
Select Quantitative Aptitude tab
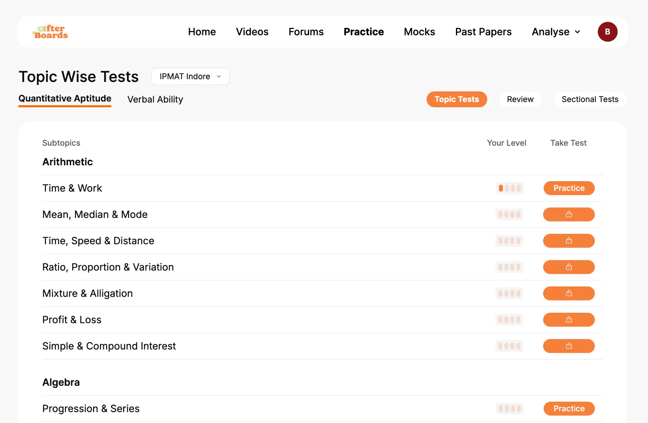(65, 99)
